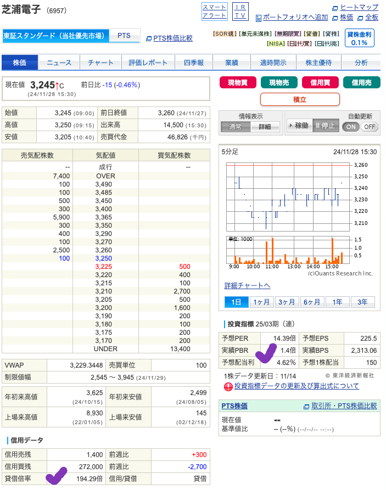Screen dimensions: 386x490
Task: Click the 現物売 button
Action: tap(279, 82)
